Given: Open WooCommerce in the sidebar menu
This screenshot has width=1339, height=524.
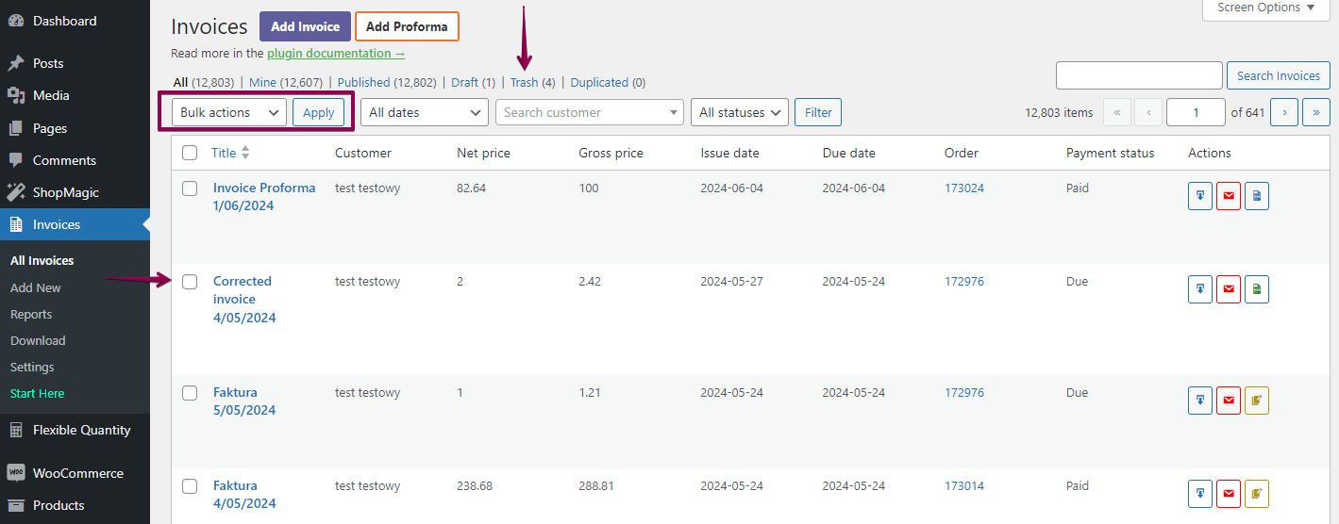Looking at the screenshot, I should click(77, 473).
